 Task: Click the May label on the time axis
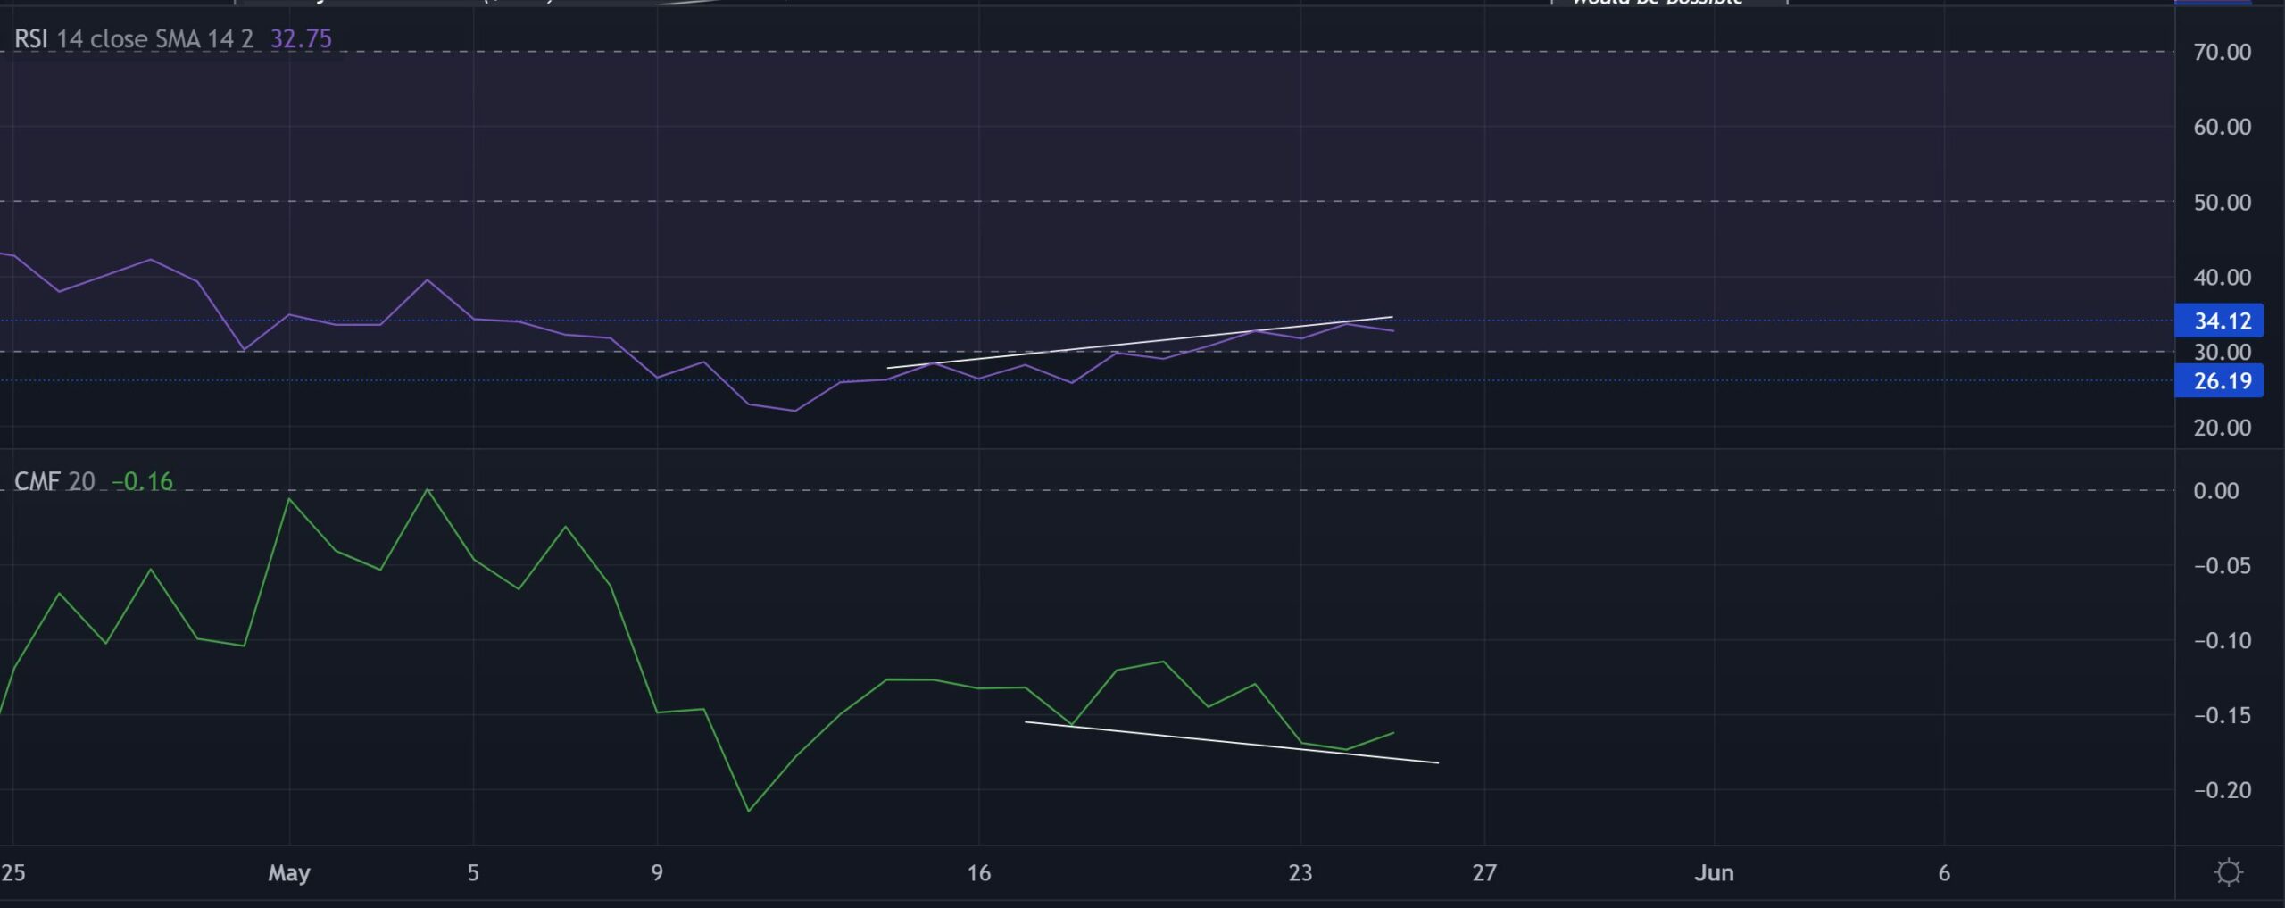click(288, 874)
